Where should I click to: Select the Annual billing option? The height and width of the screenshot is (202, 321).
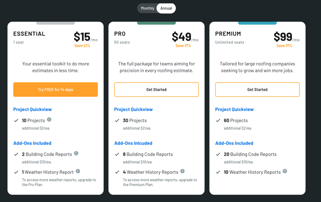coord(166,8)
